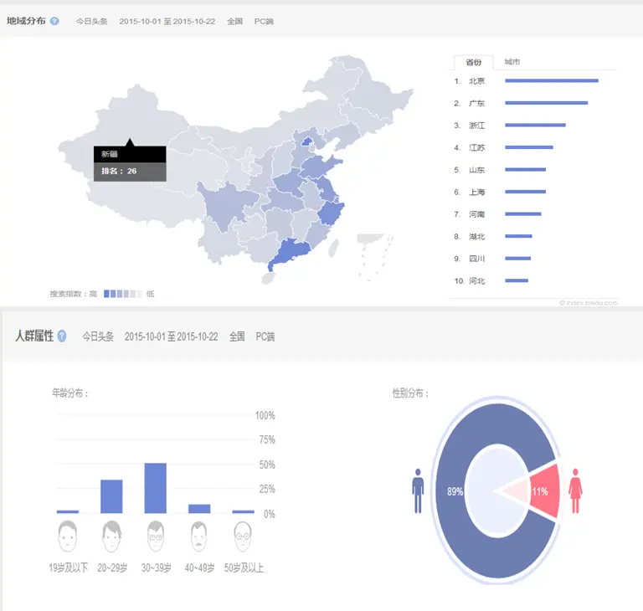643x611 pixels.
Task: Click the 40~49岁 age bar
Action: [x=199, y=509]
